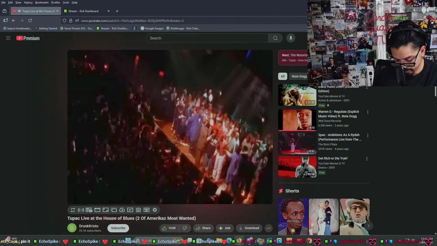Select the Nate Dogg filter chip
This screenshot has width=437, height=246.
click(x=299, y=76)
